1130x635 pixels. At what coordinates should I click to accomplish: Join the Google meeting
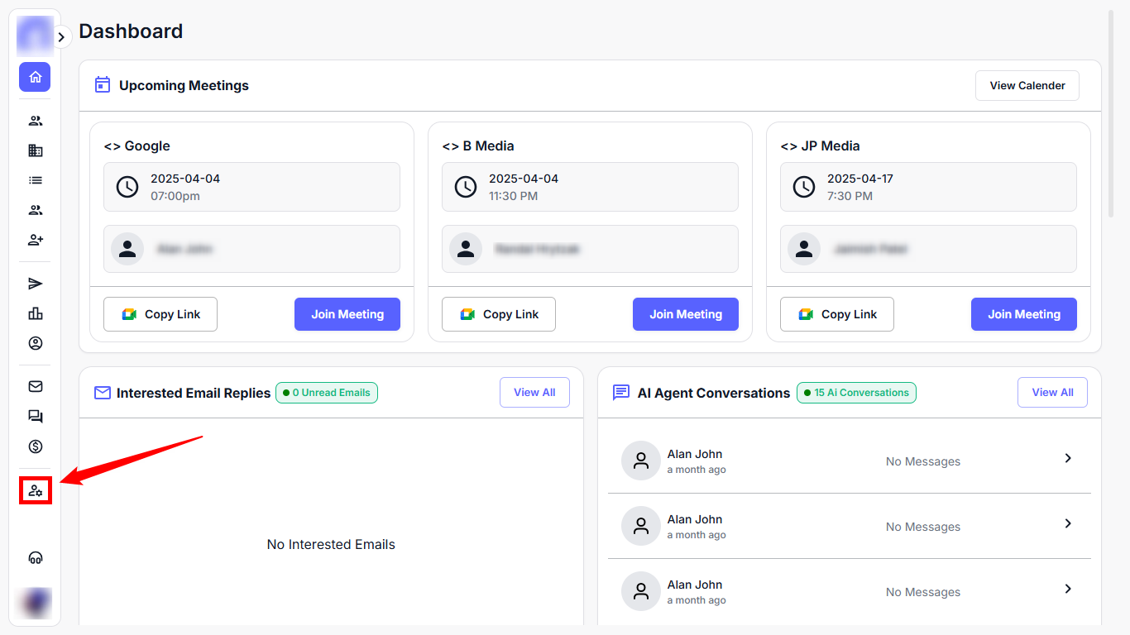tap(347, 314)
